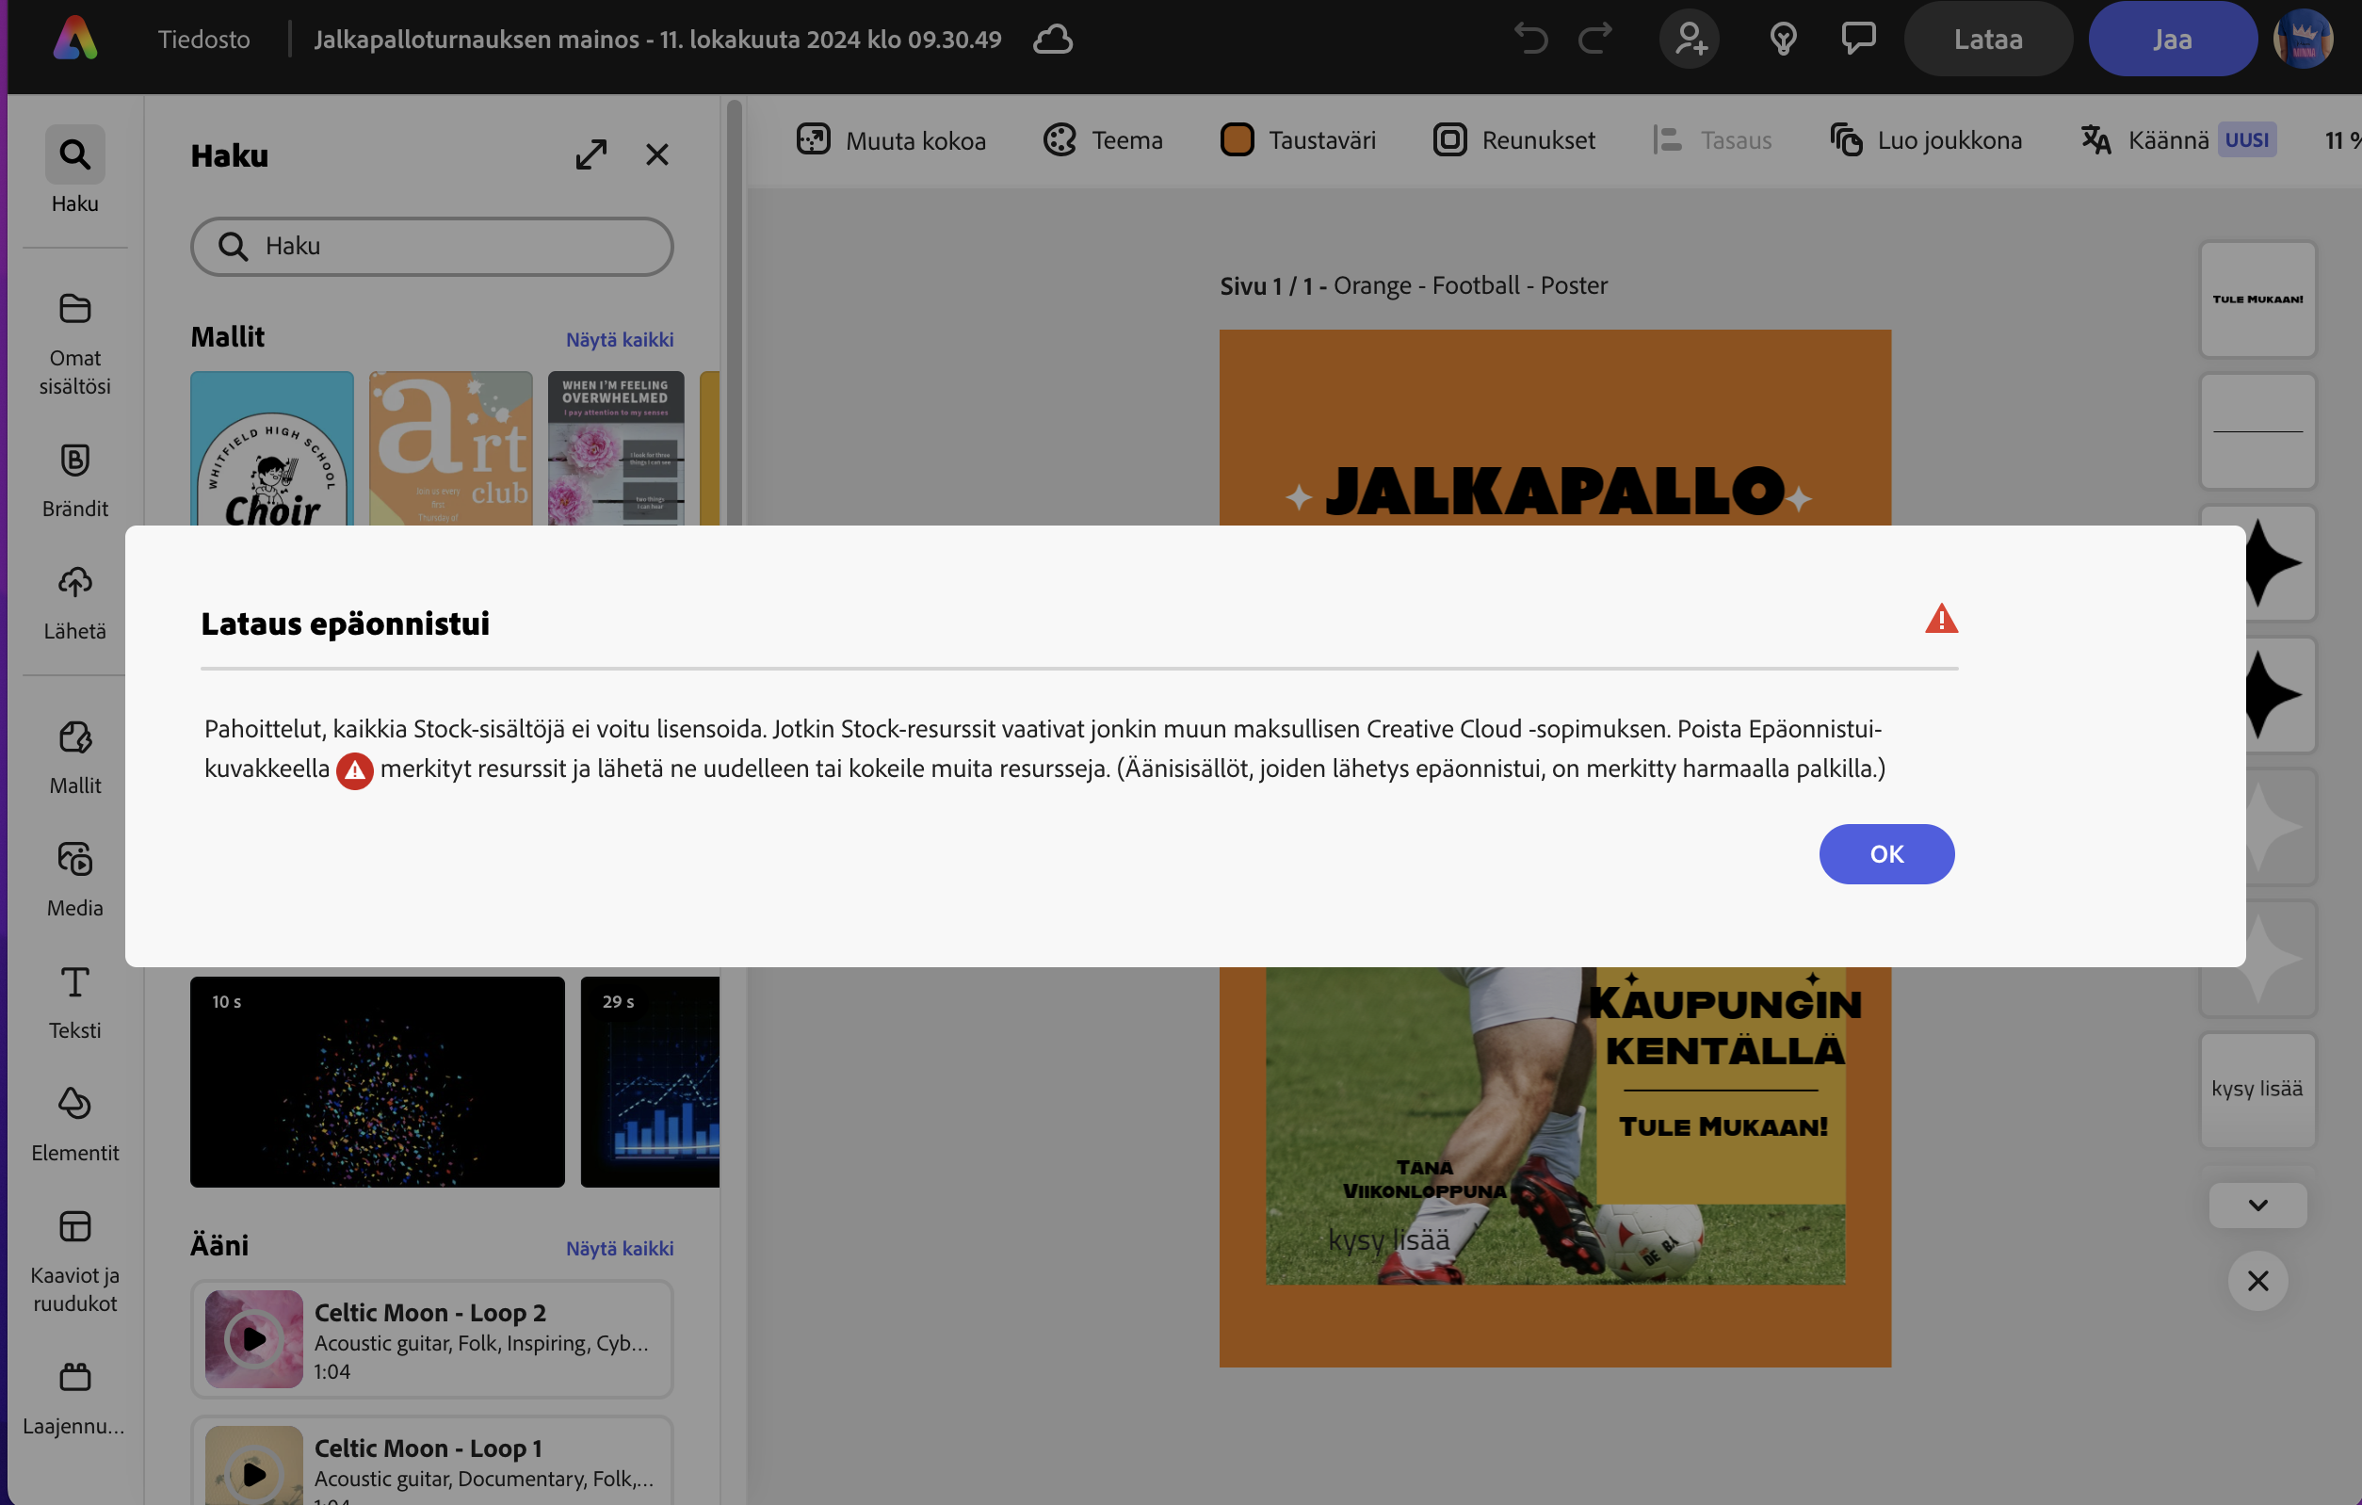Image resolution: width=2362 pixels, height=1505 pixels.
Task: Select the Lähetä upload icon
Action: (74, 583)
